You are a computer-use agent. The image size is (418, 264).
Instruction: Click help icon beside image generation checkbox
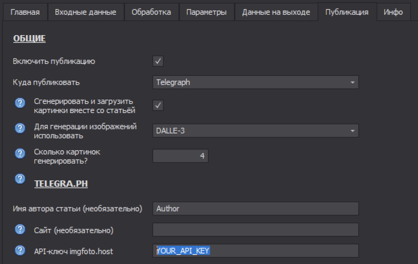(x=20, y=104)
